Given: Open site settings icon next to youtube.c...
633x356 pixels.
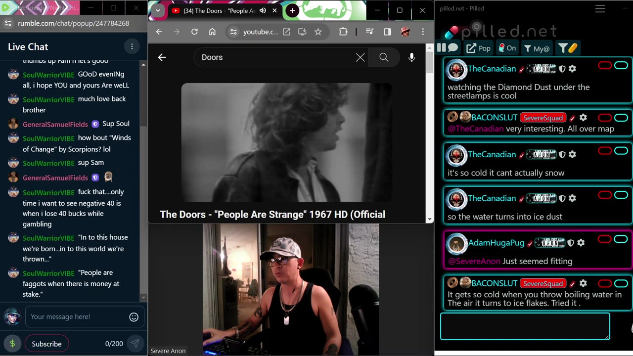Looking at the screenshot, I should [234, 32].
